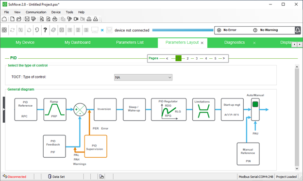Image resolution: width=303 pixels, height=181 pixels.
Task: Click the notification bell icon
Action: coord(298,30)
